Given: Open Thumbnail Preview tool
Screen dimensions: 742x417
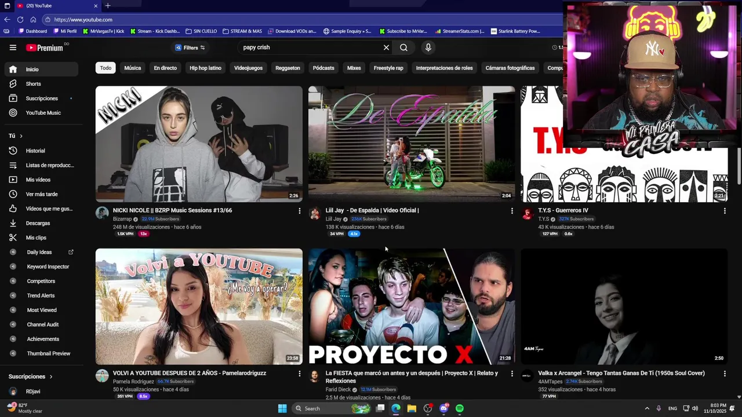Looking at the screenshot, I should point(40,353).
